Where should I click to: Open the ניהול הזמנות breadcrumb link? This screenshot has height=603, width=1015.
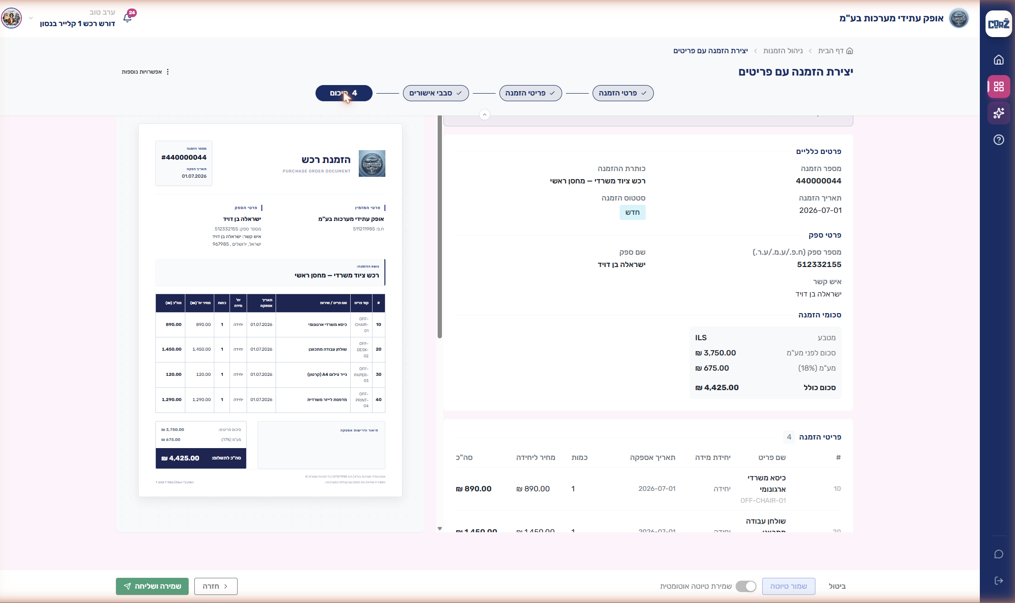[783, 51]
